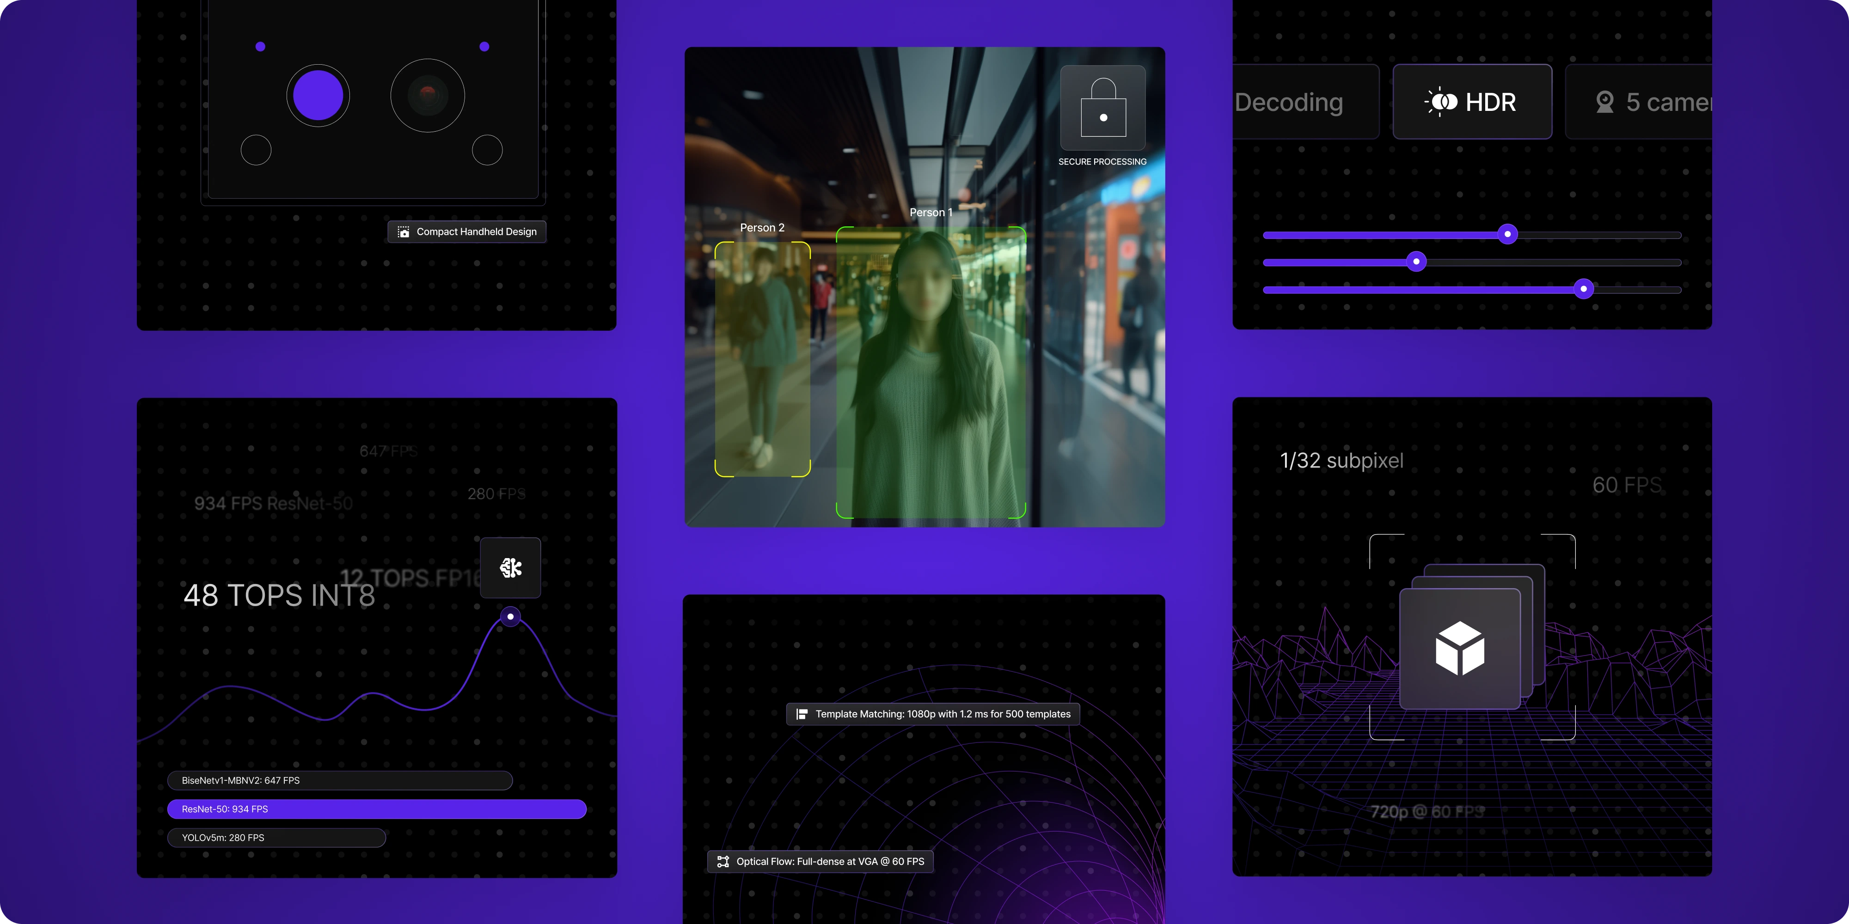The height and width of the screenshot is (924, 1849).
Task: Click the 60 FPS text near subpixel
Action: 1627,486
